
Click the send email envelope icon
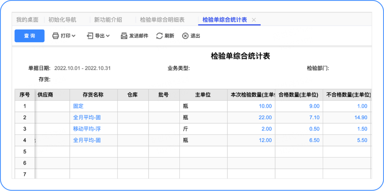124,36
